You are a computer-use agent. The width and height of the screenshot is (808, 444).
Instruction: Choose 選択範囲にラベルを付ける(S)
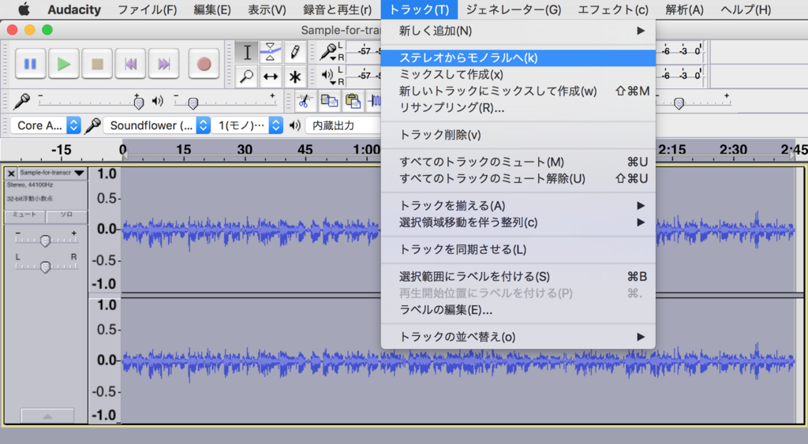coord(518,277)
